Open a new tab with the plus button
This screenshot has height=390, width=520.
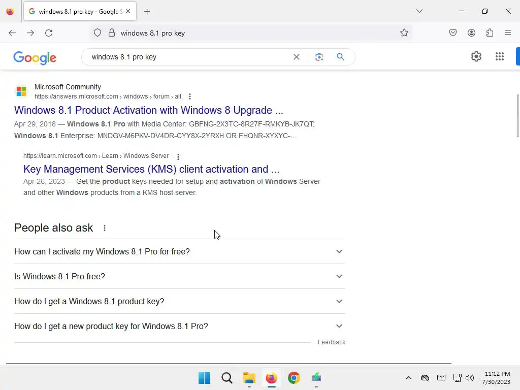[x=147, y=12]
